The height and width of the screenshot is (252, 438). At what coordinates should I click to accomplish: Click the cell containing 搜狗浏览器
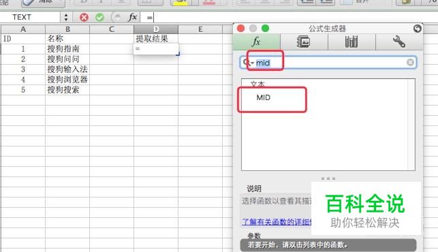click(67, 80)
